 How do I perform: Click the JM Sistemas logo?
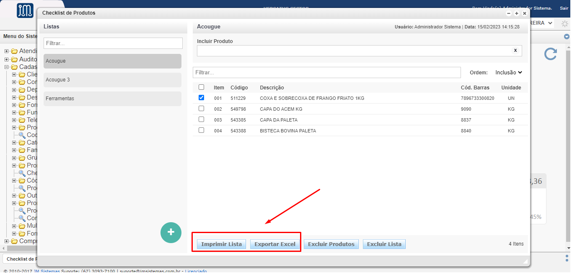tap(25, 10)
